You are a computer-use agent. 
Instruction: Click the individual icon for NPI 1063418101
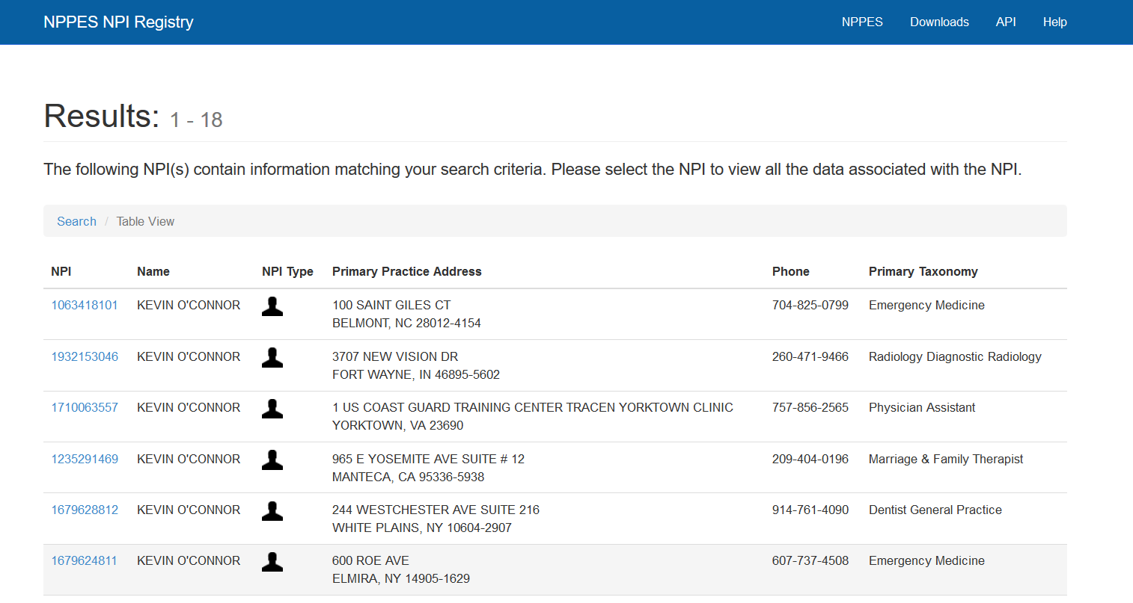pos(272,306)
